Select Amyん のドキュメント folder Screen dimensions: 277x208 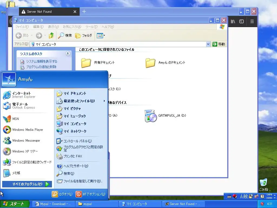165,63
